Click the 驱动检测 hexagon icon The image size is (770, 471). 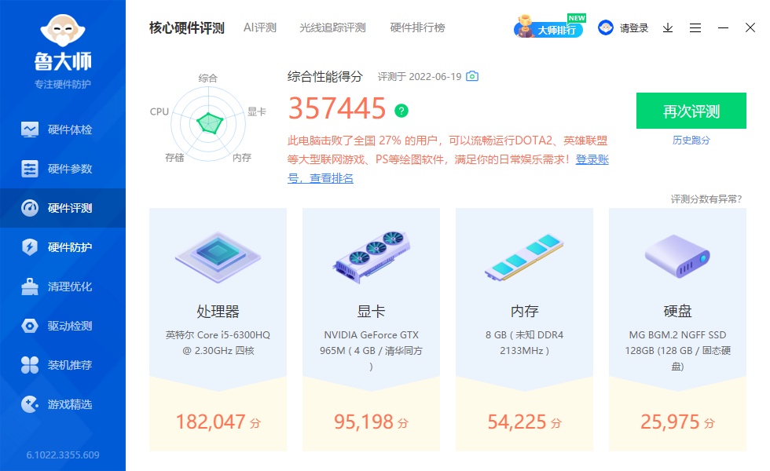[30, 326]
